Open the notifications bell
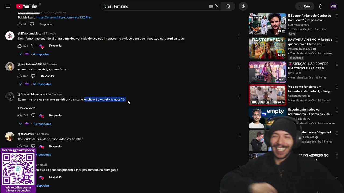This screenshot has width=344, height=193. point(321,6)
